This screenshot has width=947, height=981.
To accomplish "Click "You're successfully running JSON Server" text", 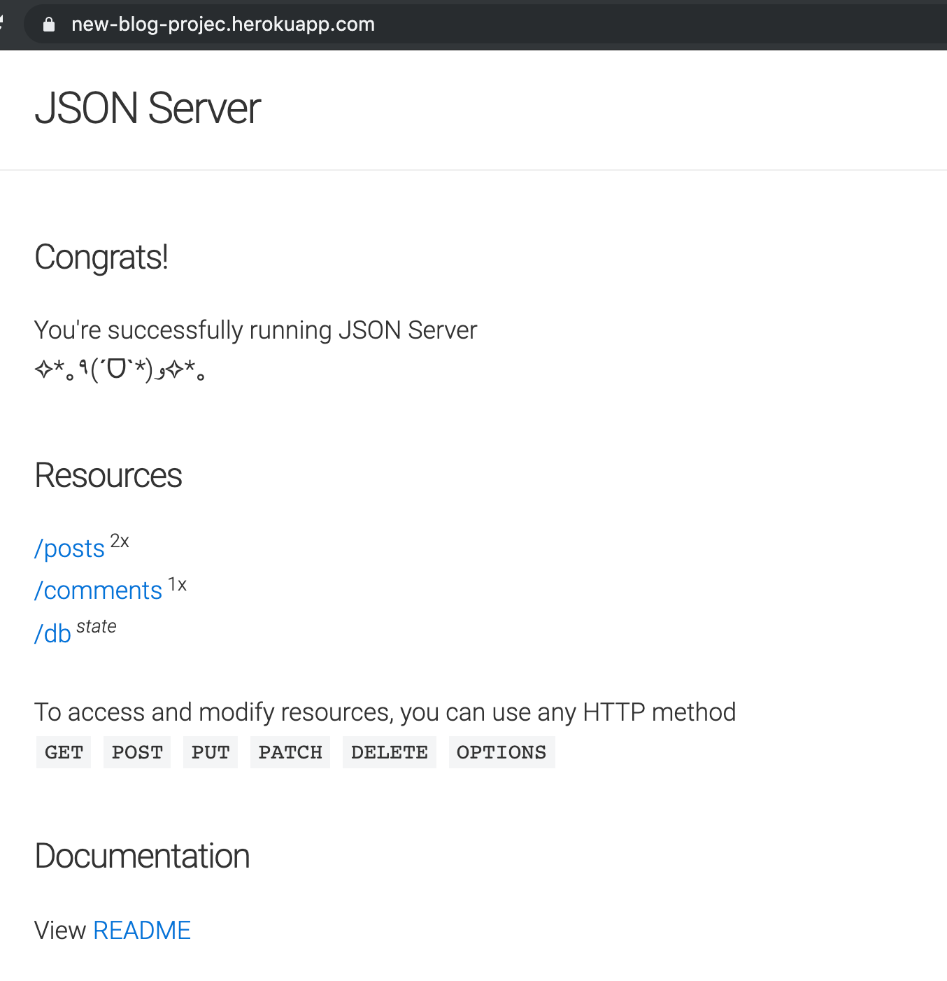I will [255, 330].
